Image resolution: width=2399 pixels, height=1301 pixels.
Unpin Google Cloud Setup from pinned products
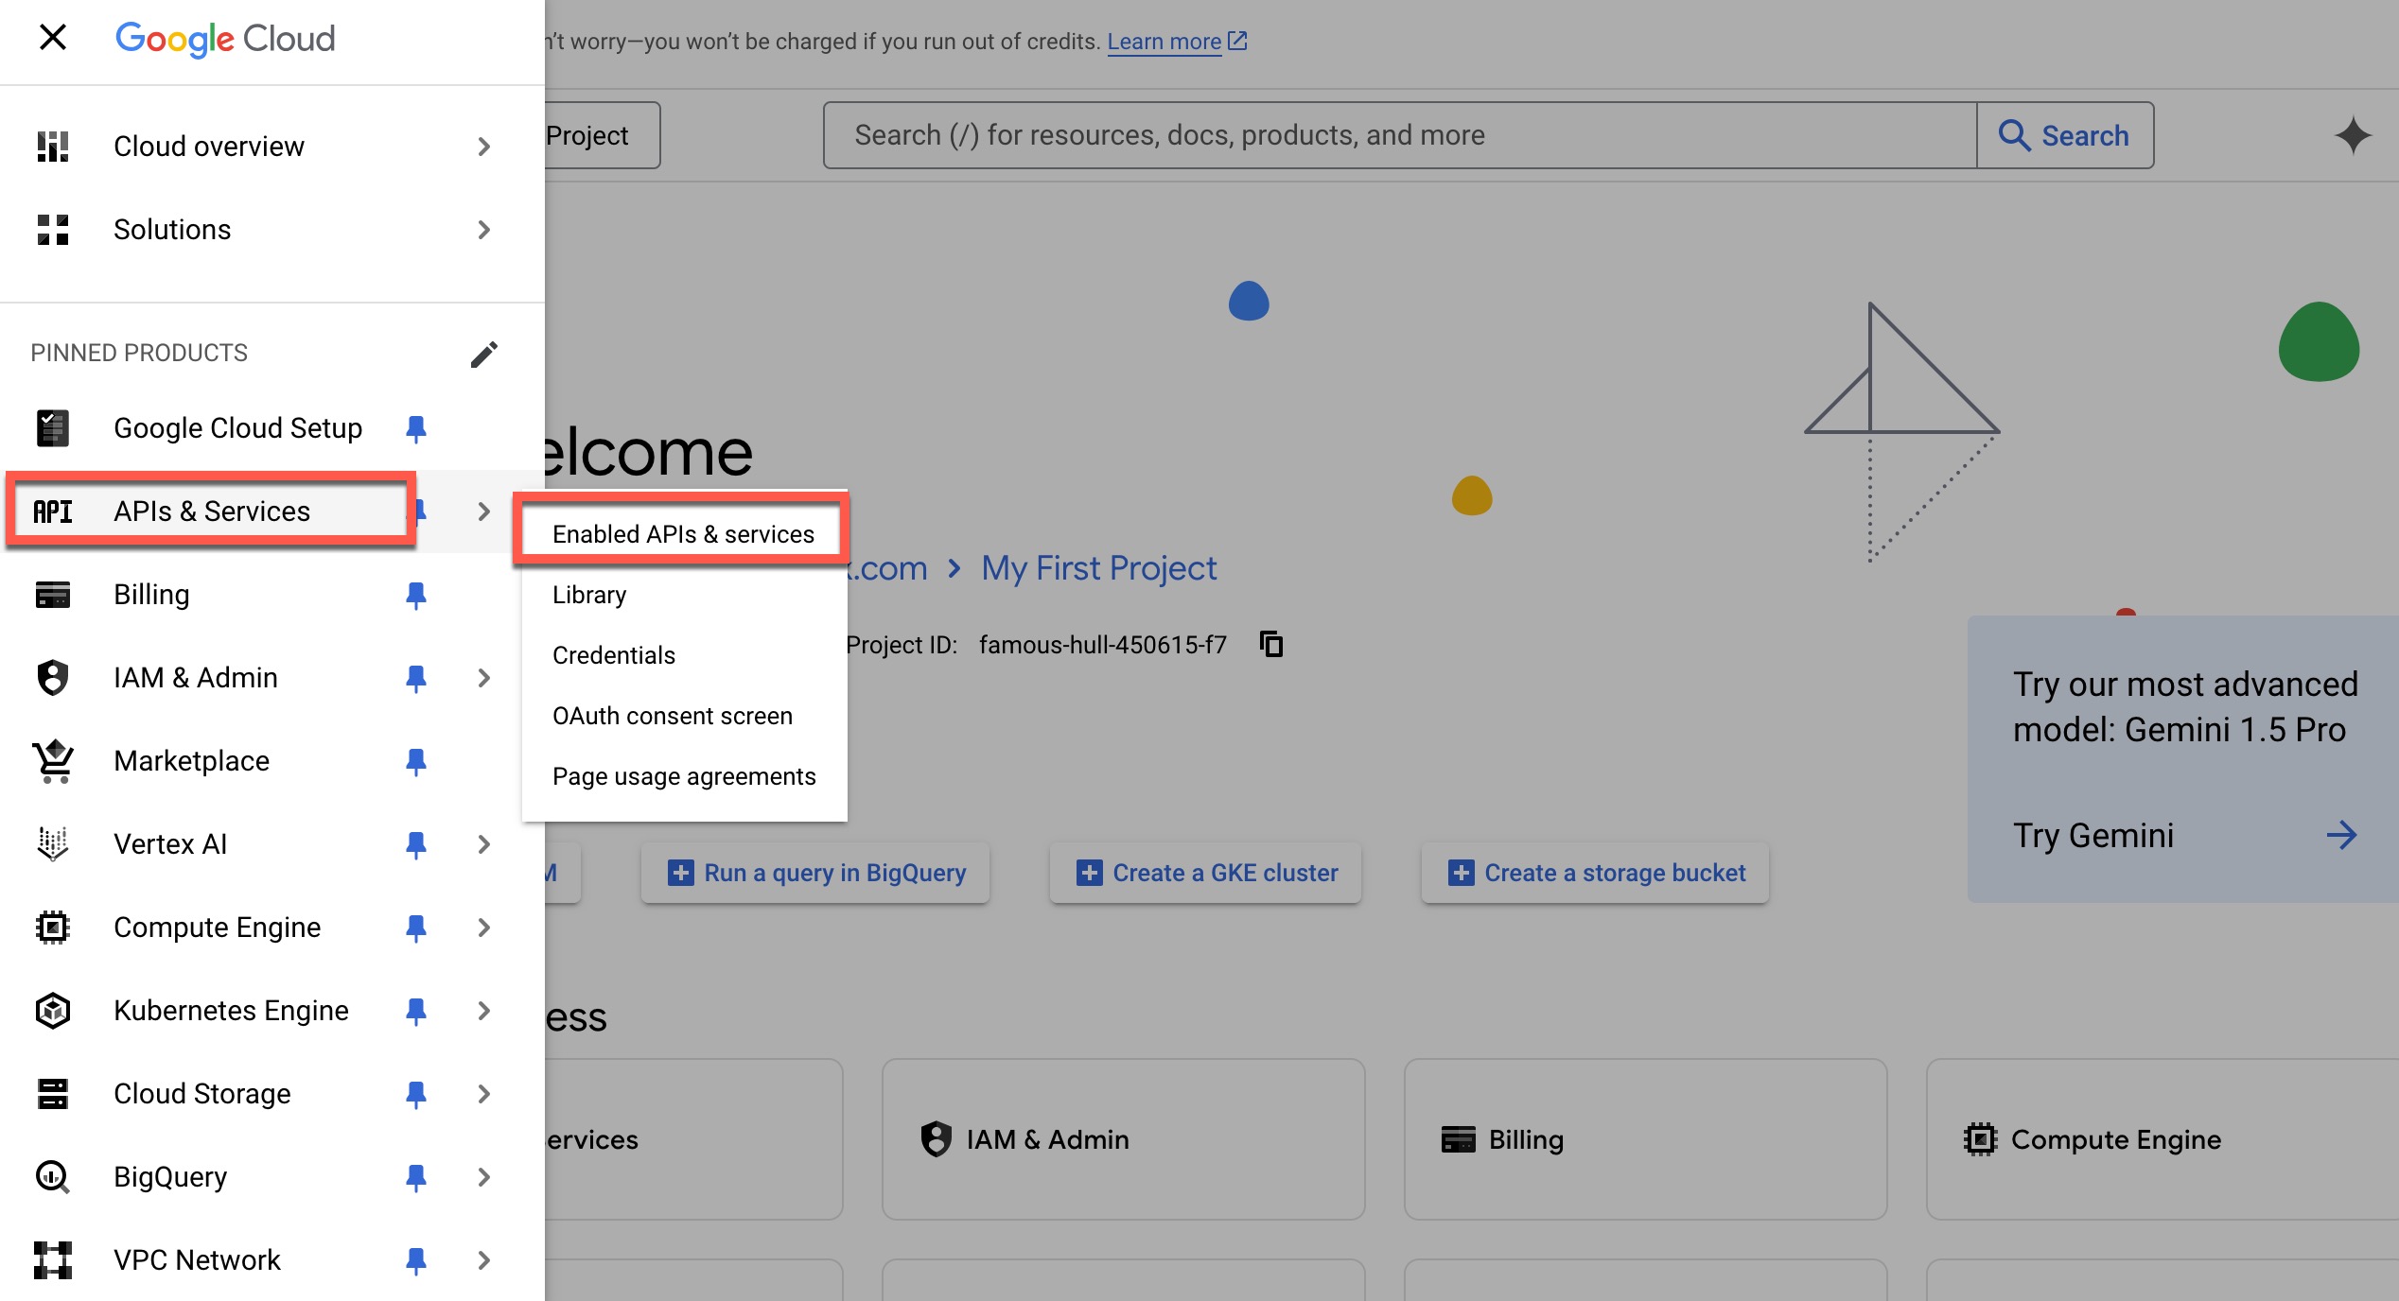[415, 428]
